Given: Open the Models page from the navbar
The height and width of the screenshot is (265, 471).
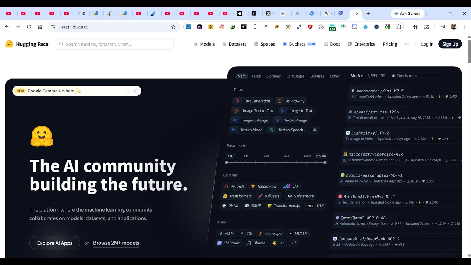Looking at the screenshot, I should [x=204, y=44].
